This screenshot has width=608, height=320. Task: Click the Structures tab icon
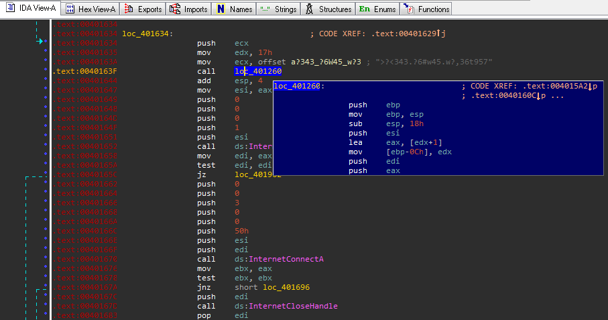point(309,9)
